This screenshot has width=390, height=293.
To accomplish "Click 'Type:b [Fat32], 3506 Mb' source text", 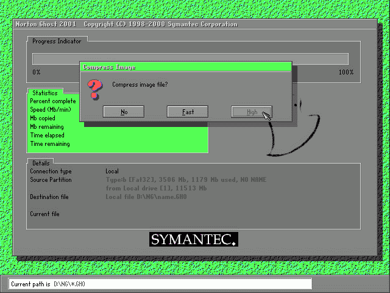I will tap(186, 179).
